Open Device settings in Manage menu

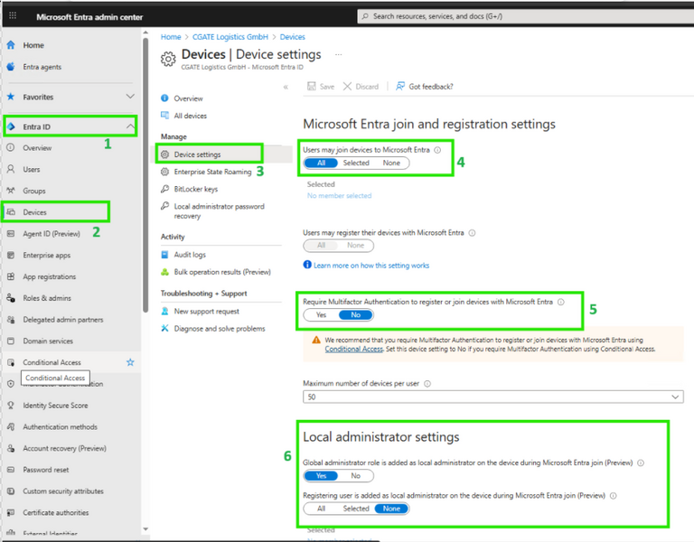point(197,154)
